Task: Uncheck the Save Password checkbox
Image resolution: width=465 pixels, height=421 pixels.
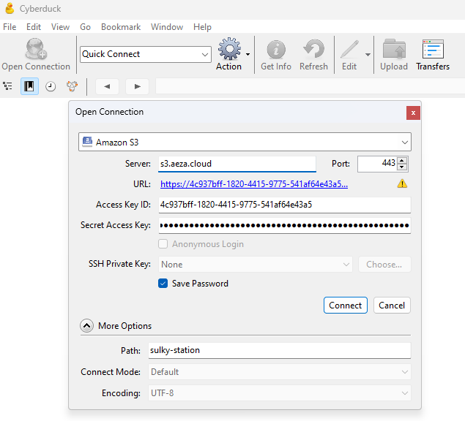Action: [x=163, y=284]
